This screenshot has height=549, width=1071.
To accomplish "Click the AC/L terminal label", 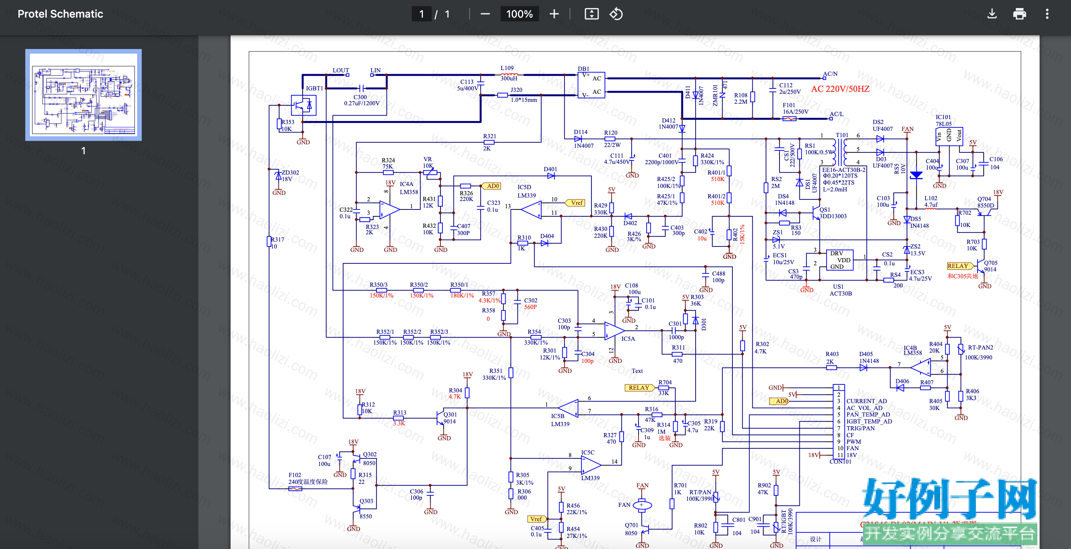I will coord(836,114).
